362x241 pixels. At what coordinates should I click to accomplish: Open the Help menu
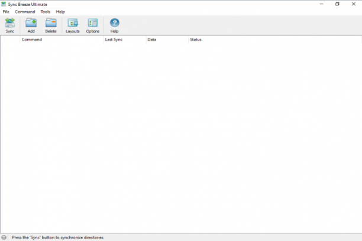60,12
